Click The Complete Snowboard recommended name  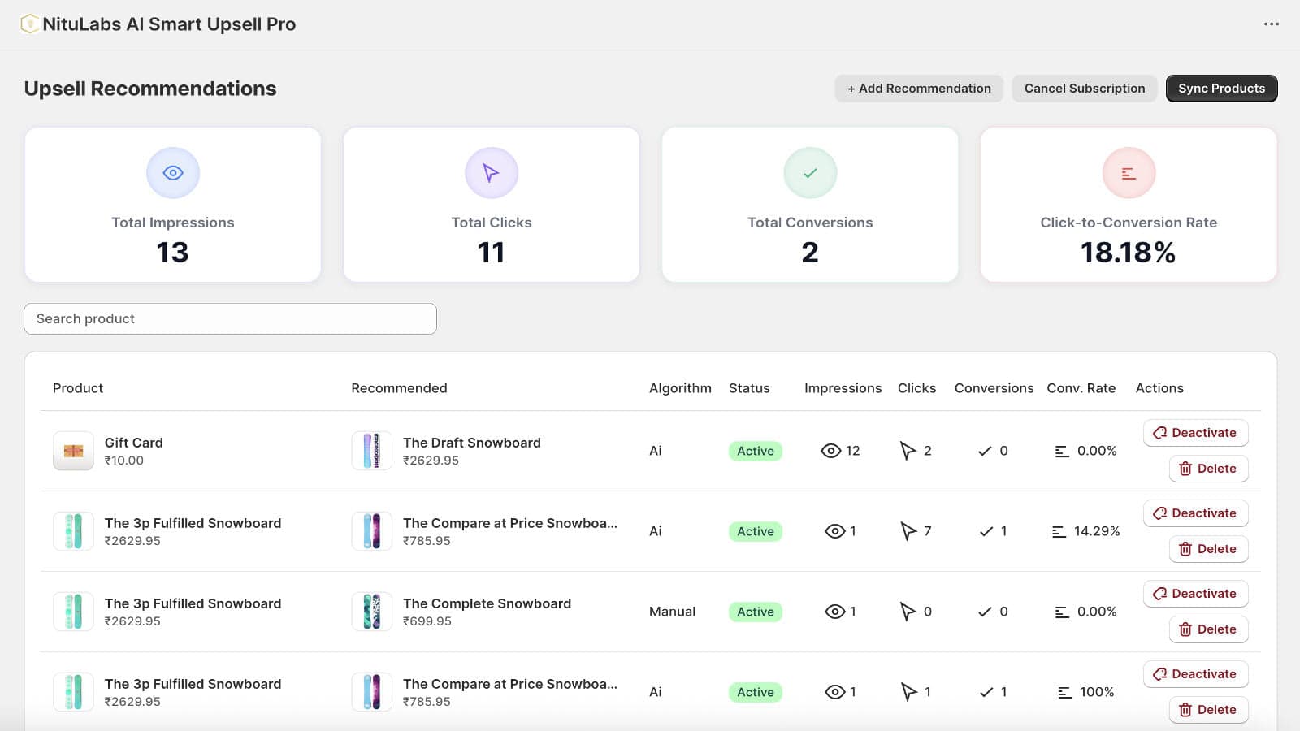[487, 603]
